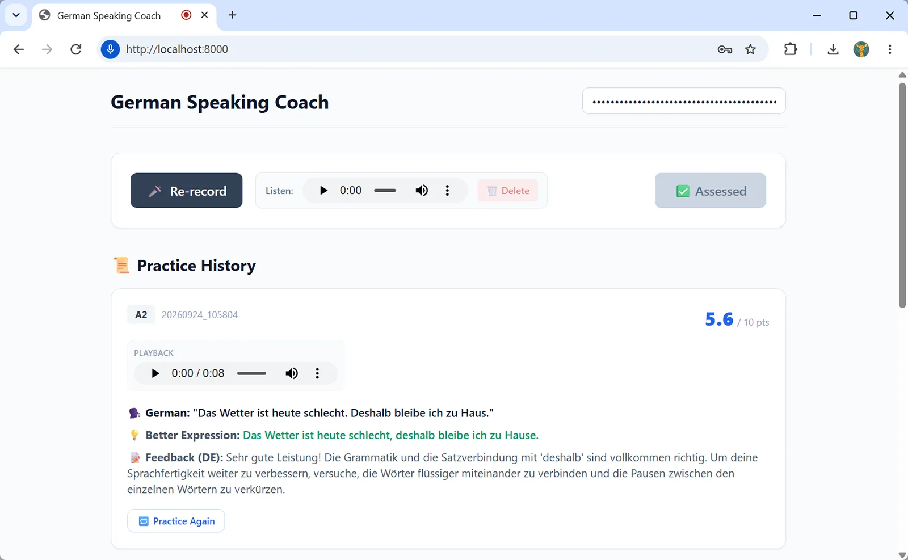Go back to the previous page
The image size is (908, 560).
coord(19,49)
